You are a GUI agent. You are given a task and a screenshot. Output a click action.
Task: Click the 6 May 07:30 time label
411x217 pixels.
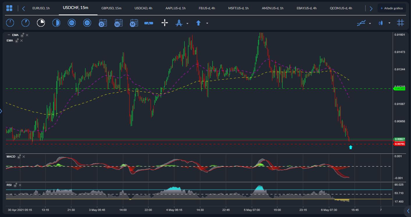329,210
